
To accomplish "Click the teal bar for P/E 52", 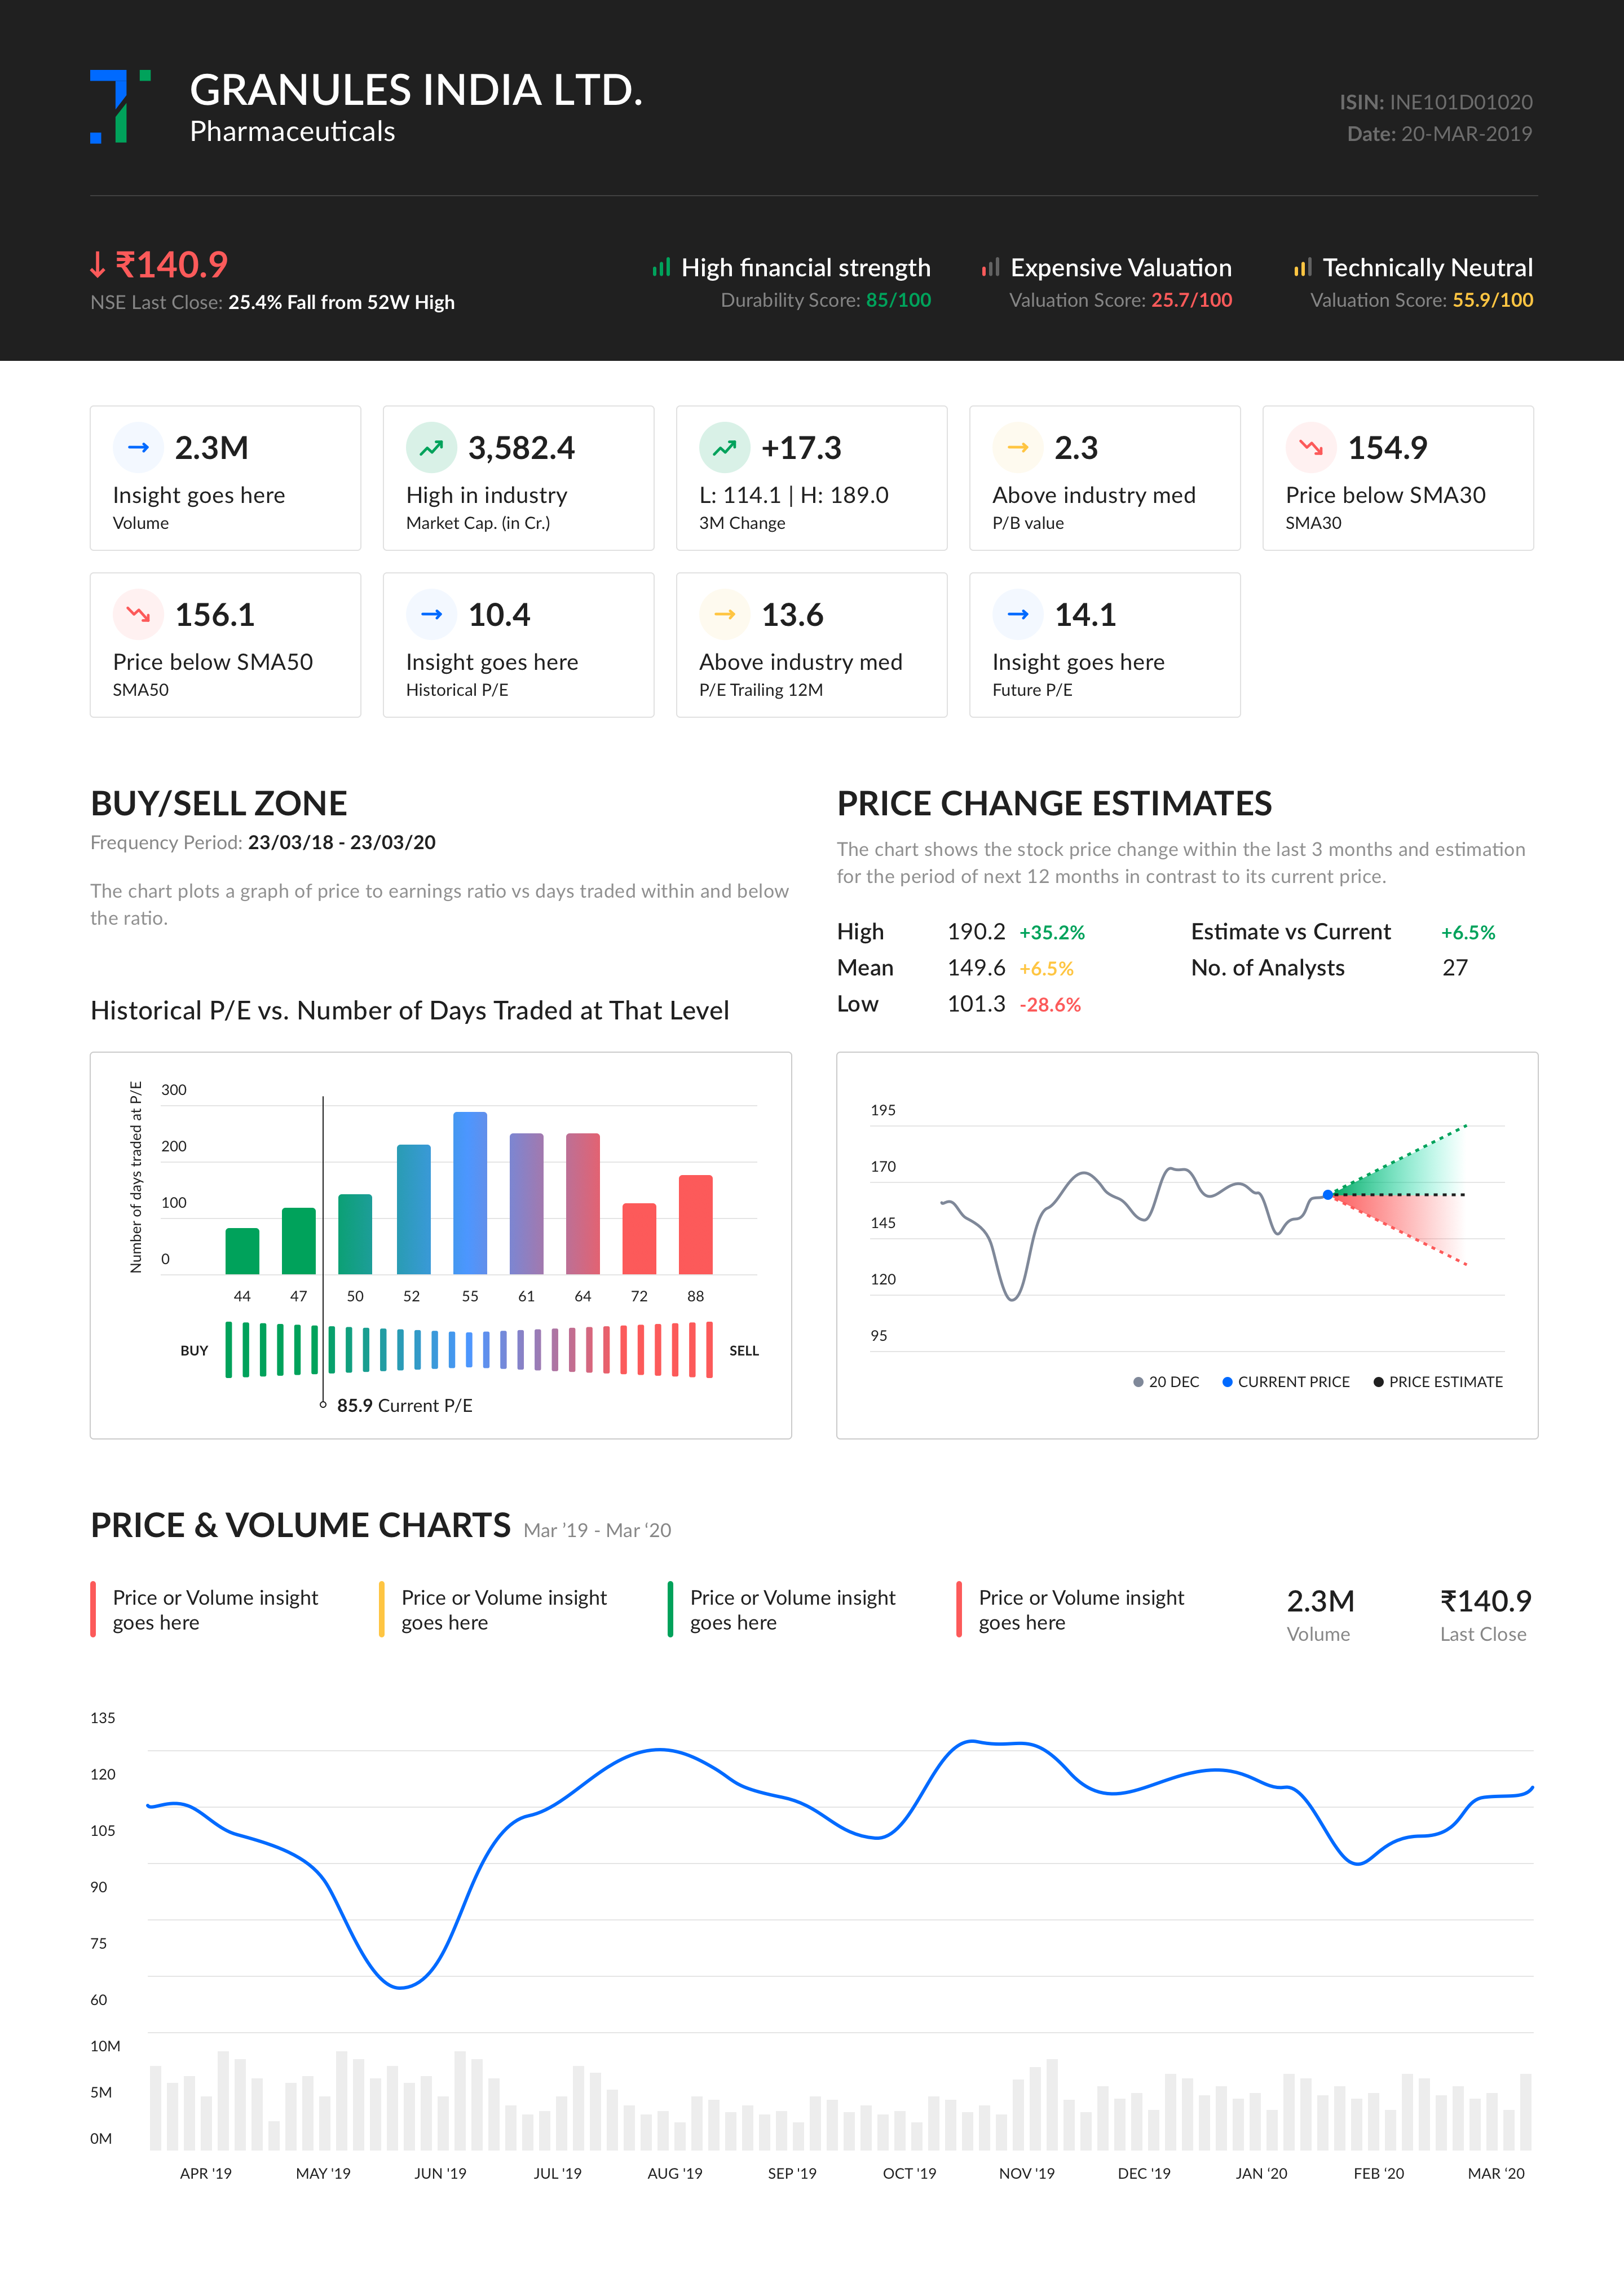I will [x=414, y=1209].
